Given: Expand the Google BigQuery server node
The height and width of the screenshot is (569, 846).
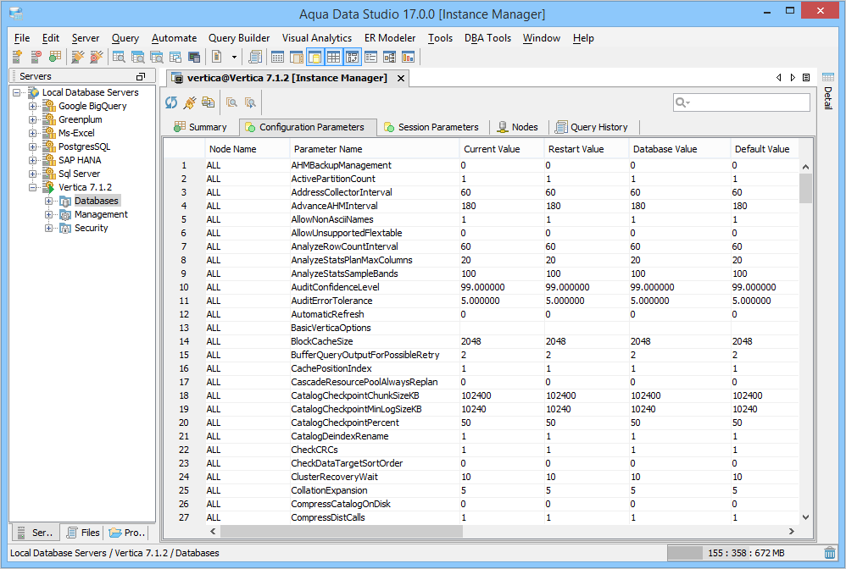Looking at the screenshot, I should click(x=32, y=106).
